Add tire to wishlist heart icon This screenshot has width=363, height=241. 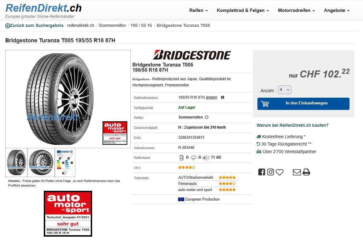pyautogui.click(x=280, y=172)
